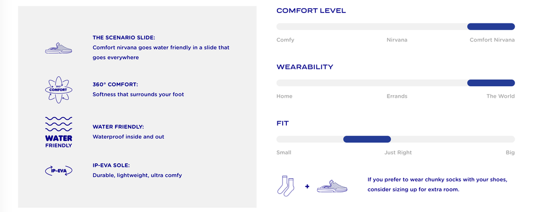Viewport: 533px width, 212px height.
Task: Click the chunky socks icon
Action: click(x=287, y=186)
